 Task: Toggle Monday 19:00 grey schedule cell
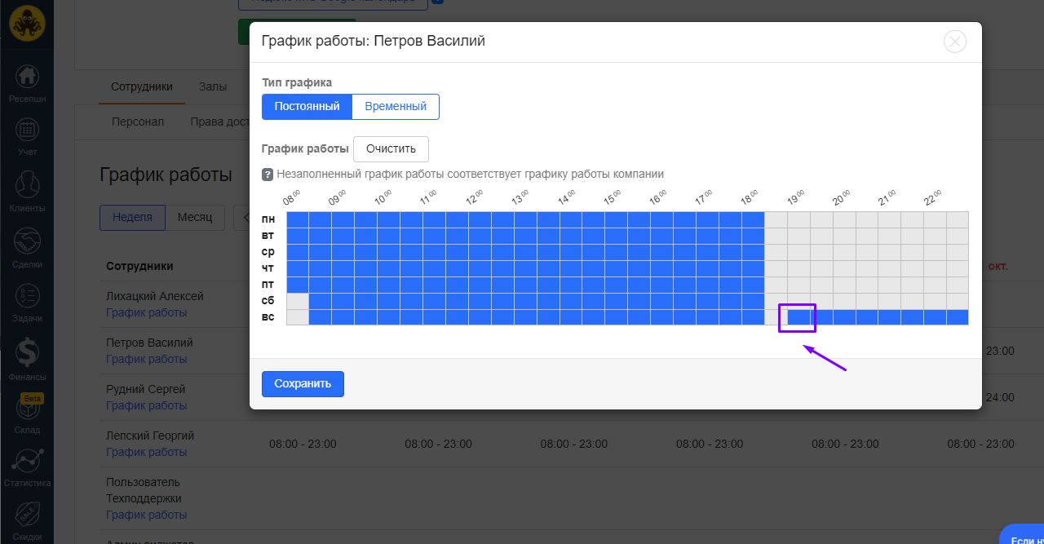[798, 220]
